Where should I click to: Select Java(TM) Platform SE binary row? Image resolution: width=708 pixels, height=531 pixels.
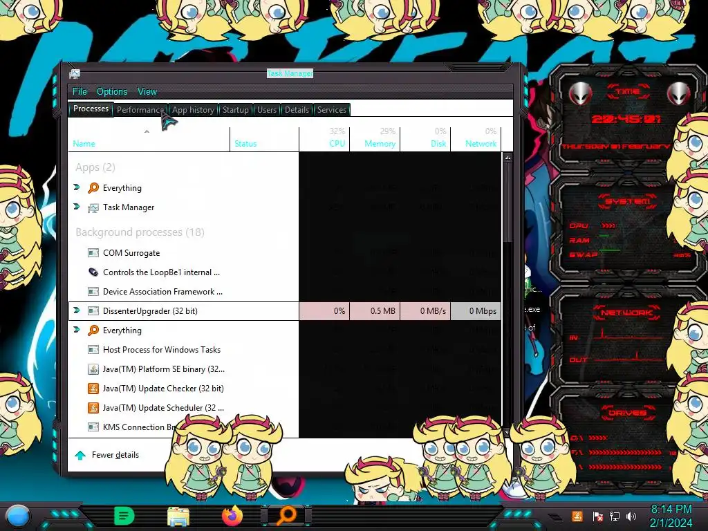coord(284,369)
